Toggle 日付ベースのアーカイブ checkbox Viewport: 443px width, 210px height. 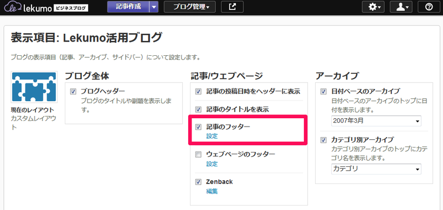point(323,91)
